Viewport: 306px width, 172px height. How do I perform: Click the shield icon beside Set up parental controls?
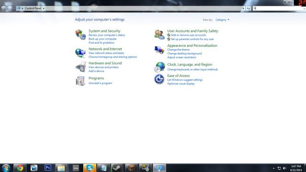169,39
